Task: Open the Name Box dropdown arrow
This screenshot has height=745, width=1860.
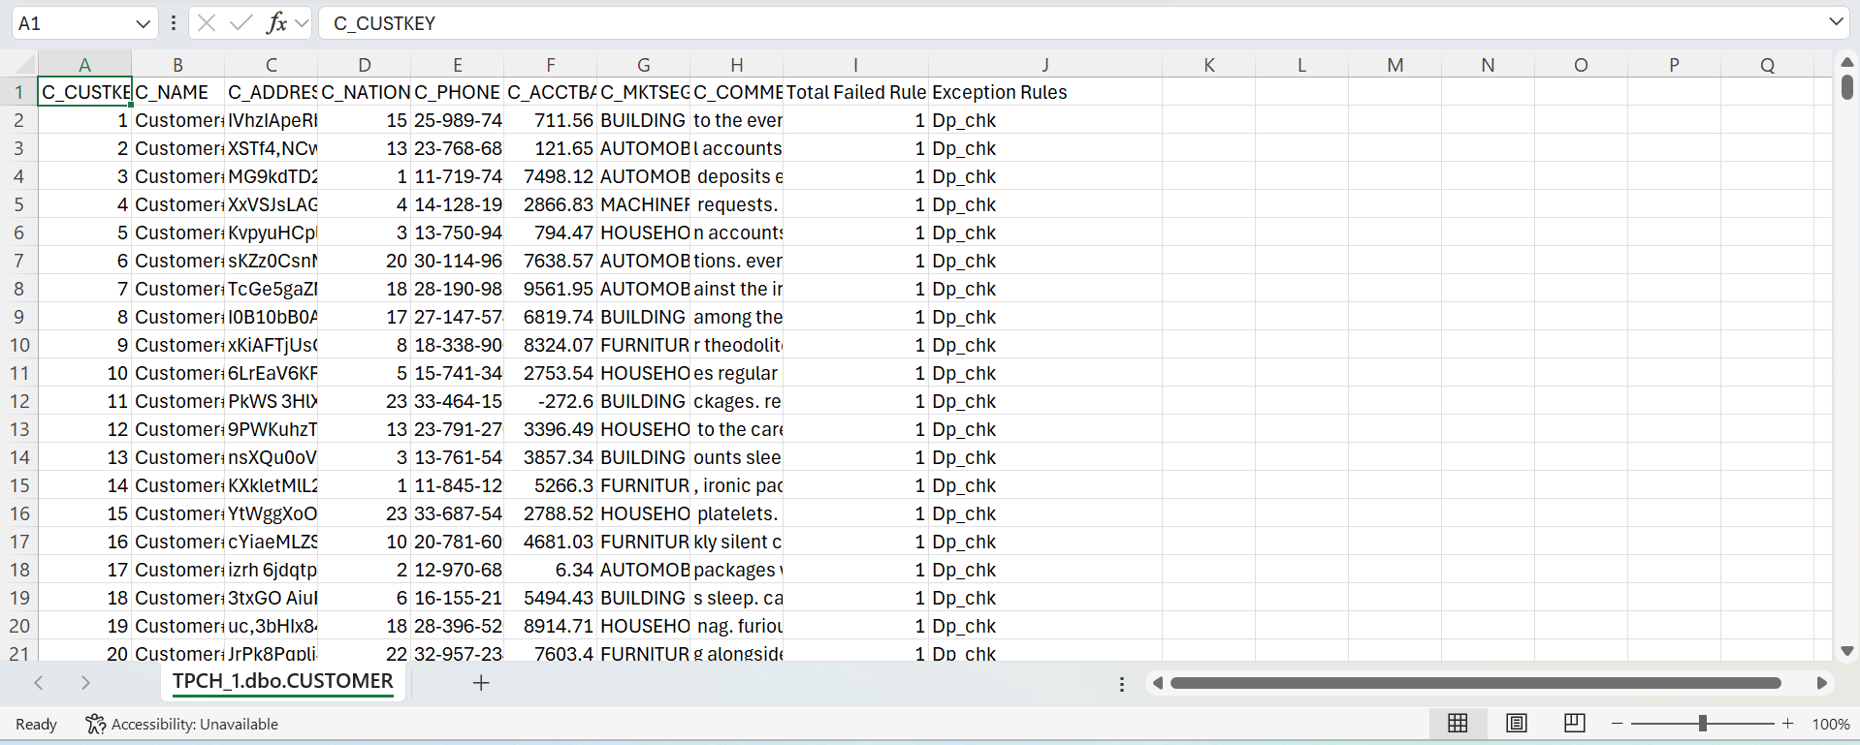Action: (143, 23)
